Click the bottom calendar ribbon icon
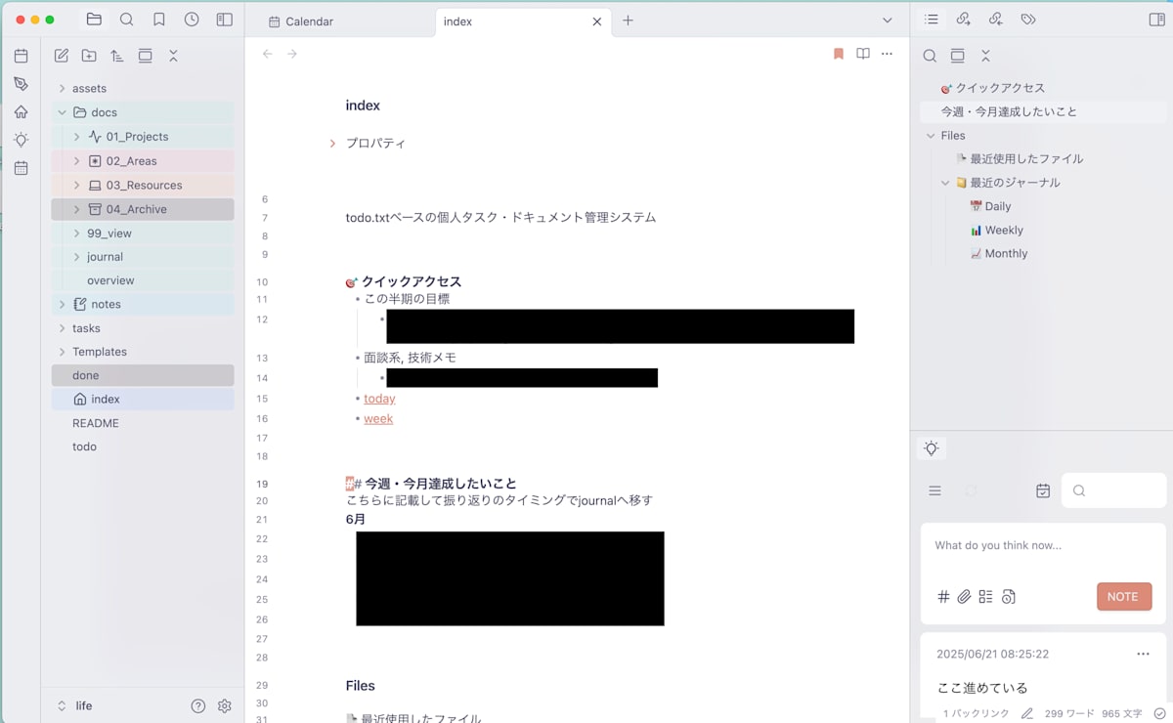The height and width of the screenshot is (723, 1173). (x=21, y=168)
